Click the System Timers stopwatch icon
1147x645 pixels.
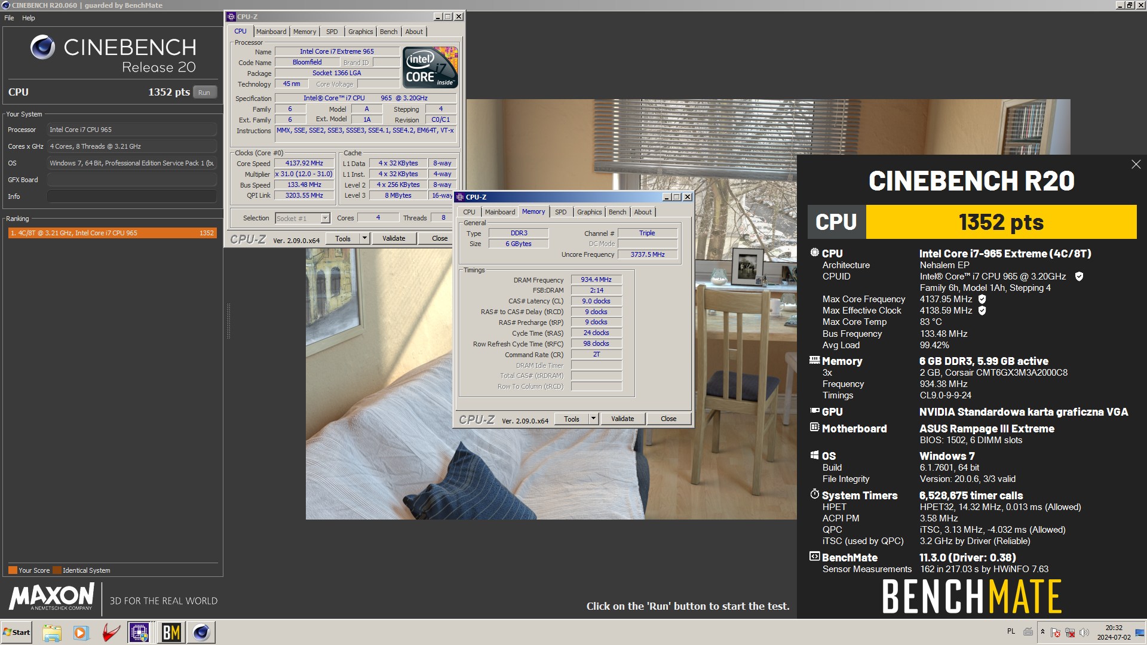(x=814, y=494)
